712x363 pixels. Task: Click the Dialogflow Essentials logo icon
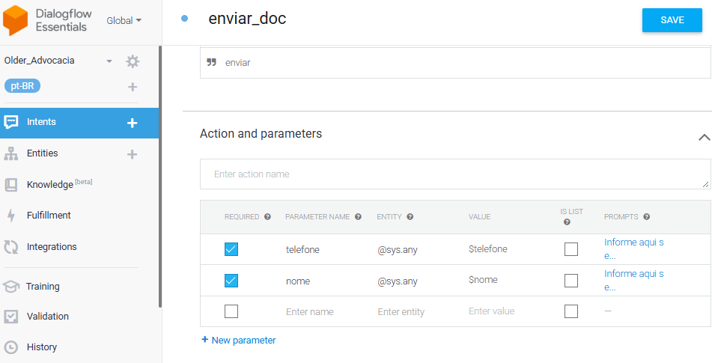click(x=16, y=20)
